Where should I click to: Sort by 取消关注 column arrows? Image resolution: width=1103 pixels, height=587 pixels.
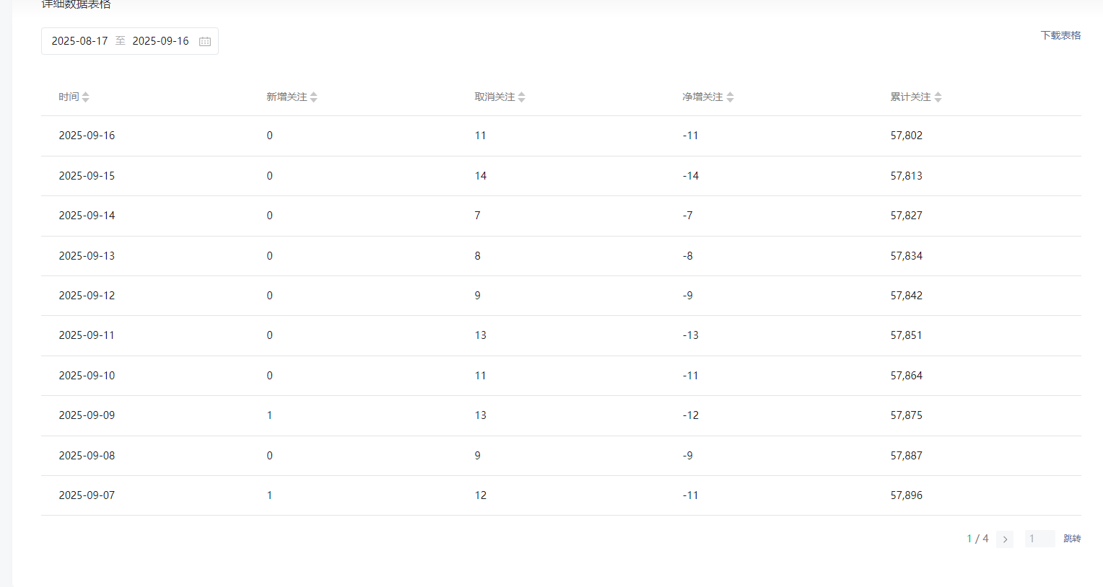point(522,97)
